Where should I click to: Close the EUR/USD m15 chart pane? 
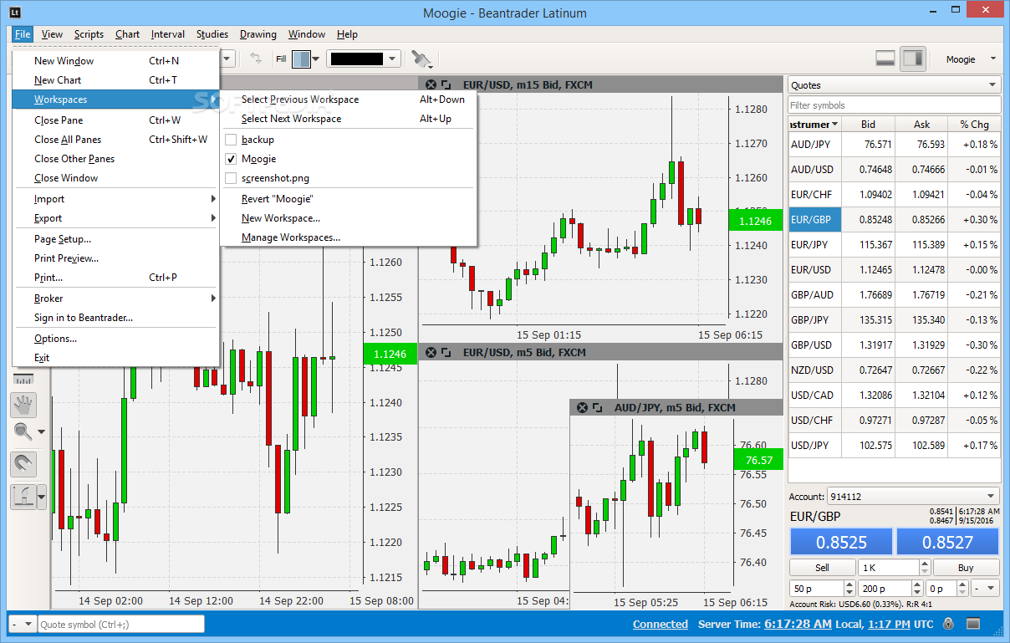point(431,84)
